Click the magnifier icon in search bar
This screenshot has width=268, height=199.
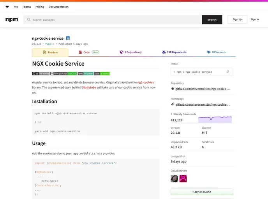29,19
